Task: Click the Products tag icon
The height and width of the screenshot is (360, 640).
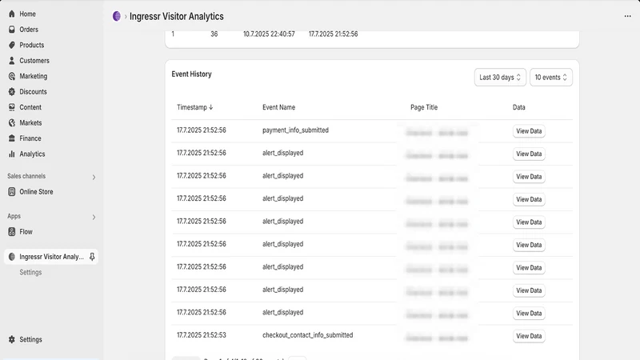Action: click(12, 45)
